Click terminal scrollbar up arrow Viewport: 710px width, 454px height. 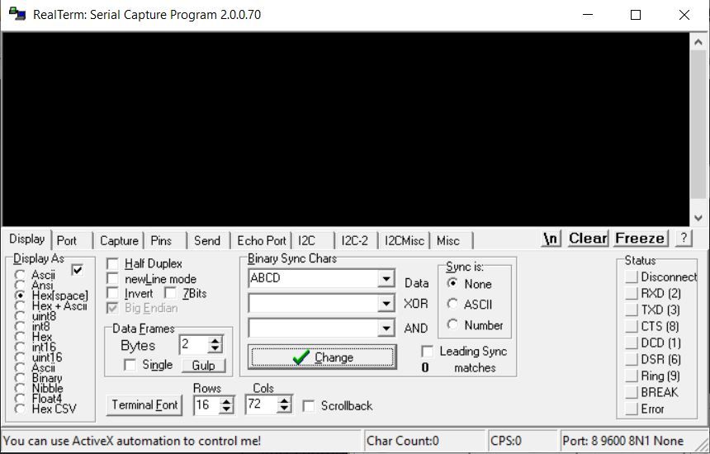(698, 42)
